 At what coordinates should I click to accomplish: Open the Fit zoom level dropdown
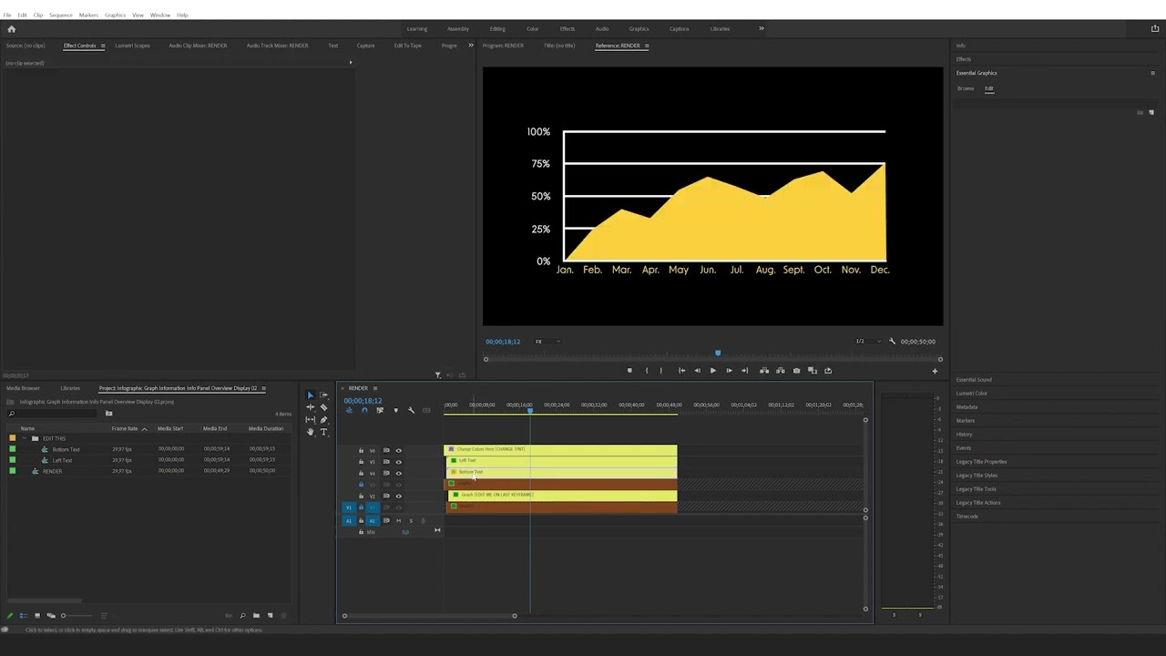pos(547,342)
